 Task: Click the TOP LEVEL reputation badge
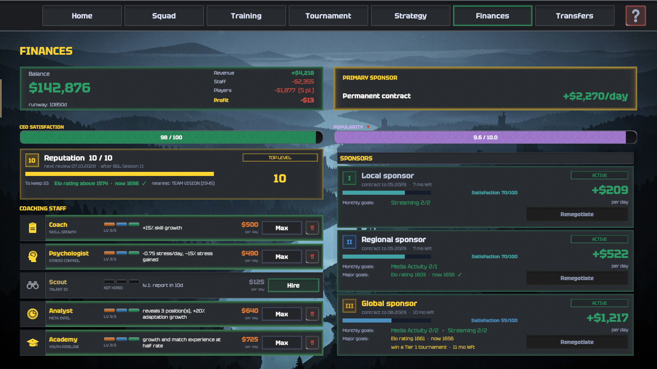pyautogui.click(x=280, y=158)
